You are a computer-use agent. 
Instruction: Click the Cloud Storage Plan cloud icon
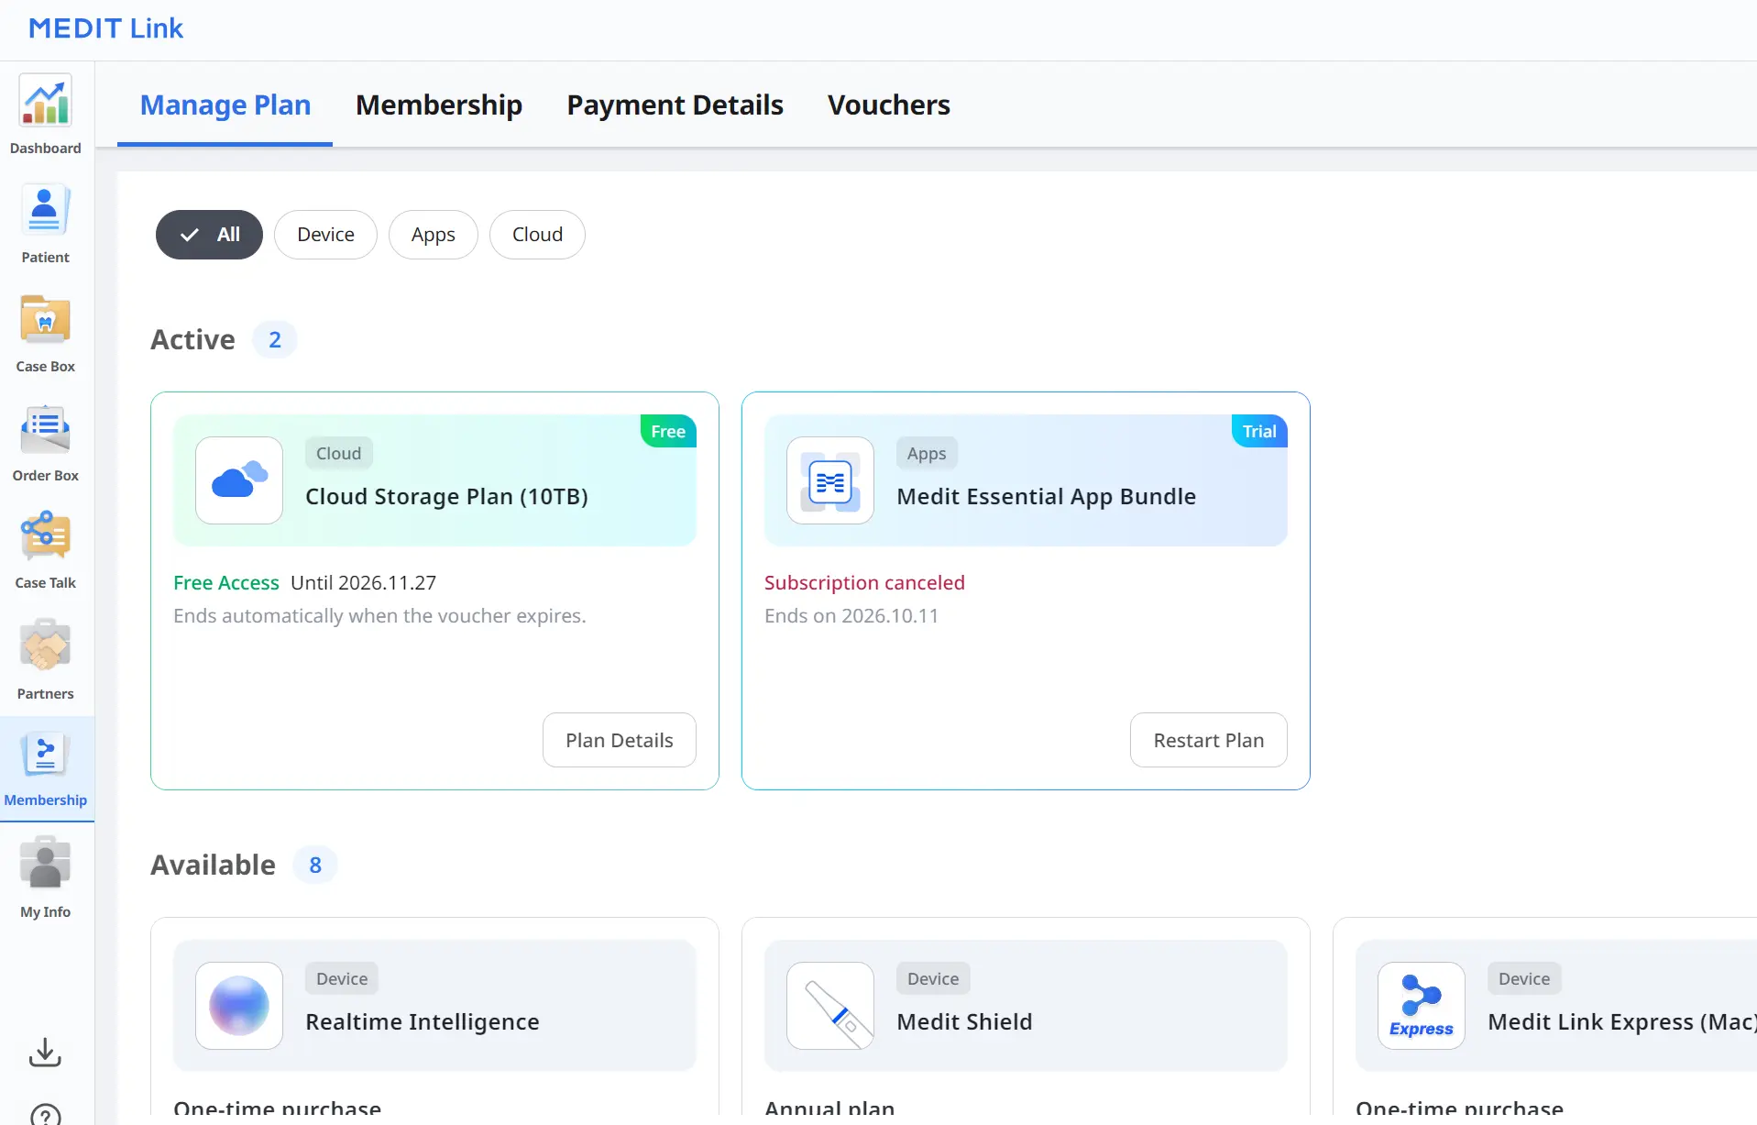point(239,480)
